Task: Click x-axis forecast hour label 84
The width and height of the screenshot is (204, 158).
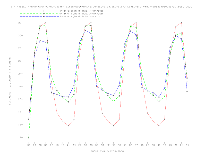Action: tap(187, 145)
